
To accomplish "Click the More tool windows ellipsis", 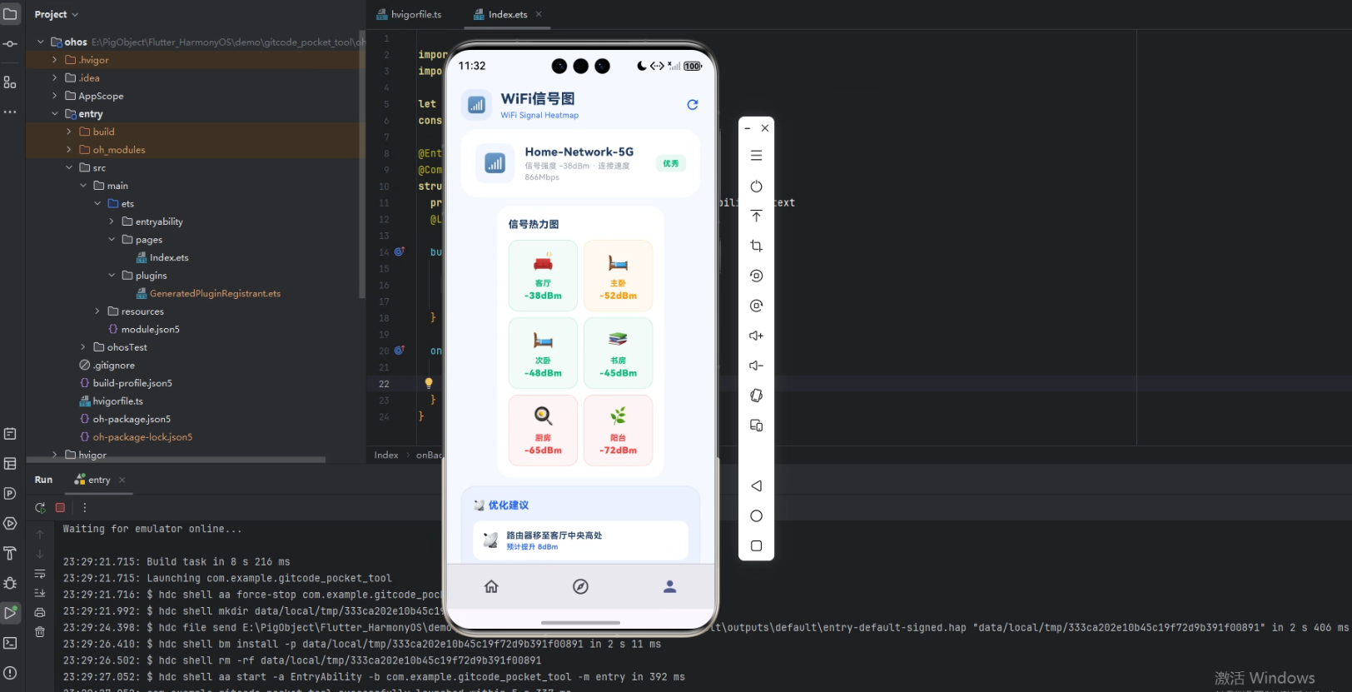I will pyautogui.click(x=10, y=112).
